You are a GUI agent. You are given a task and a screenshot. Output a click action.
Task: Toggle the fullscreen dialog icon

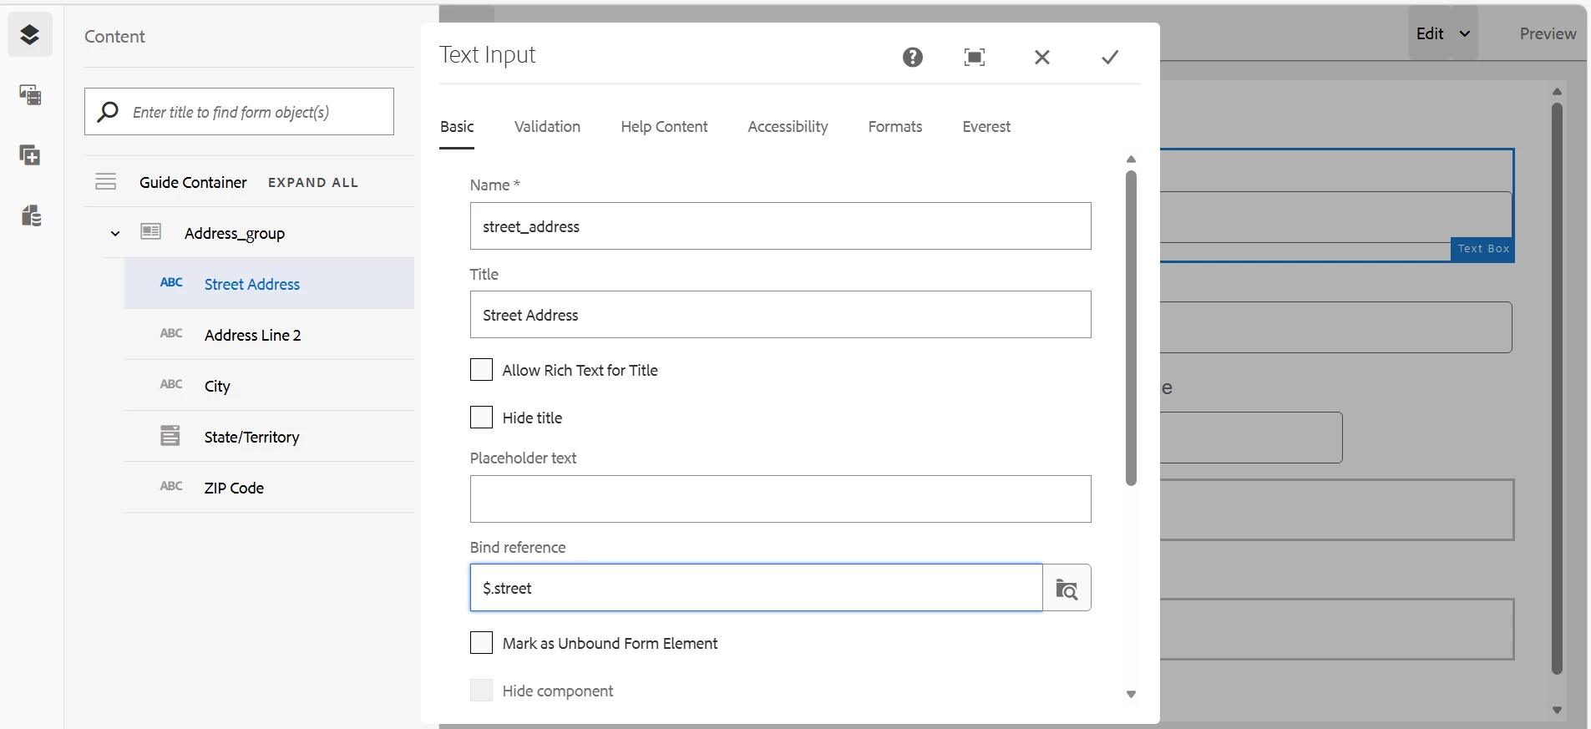pyautogui.click(x=975, y=57)
